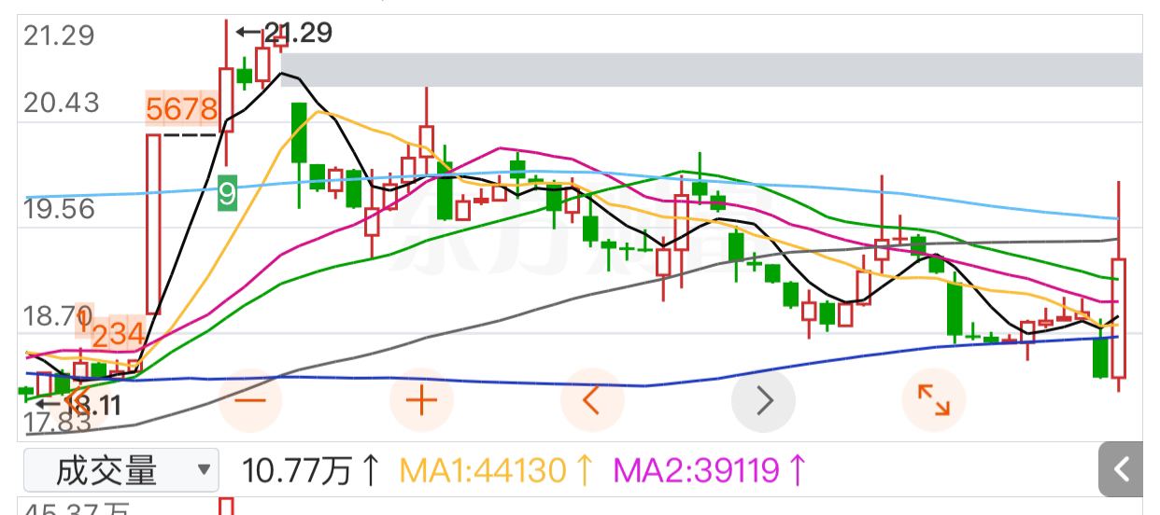This screenshot has height=515, width=1160.
Task: Tap the 19.56 price axis label
Action: tap(60, 208)
